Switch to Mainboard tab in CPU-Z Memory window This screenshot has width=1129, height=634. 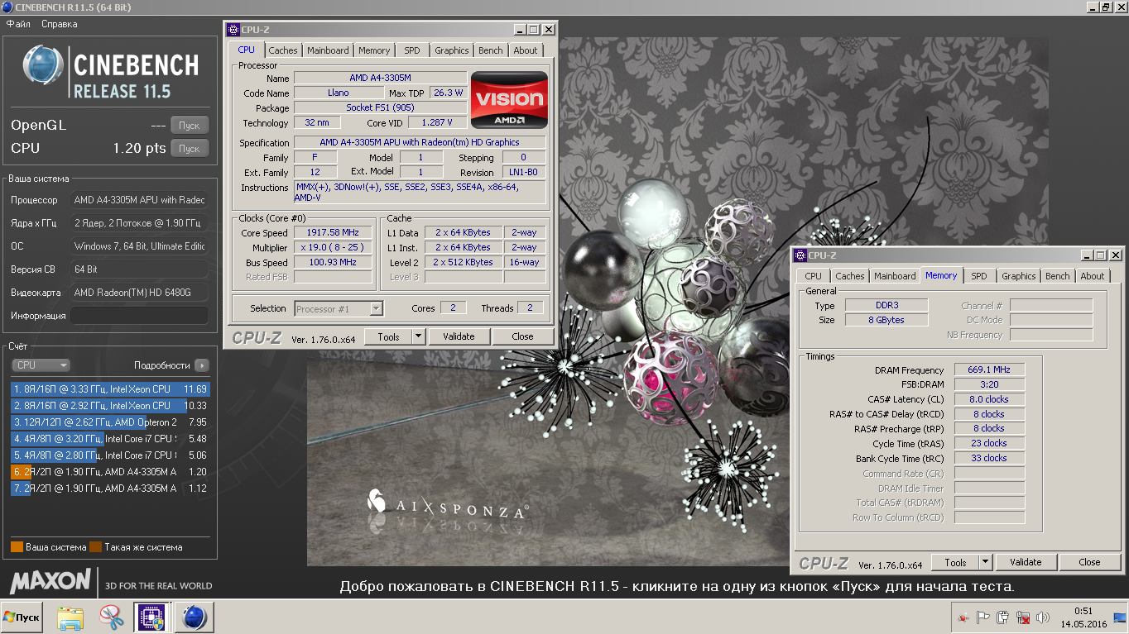895,276
